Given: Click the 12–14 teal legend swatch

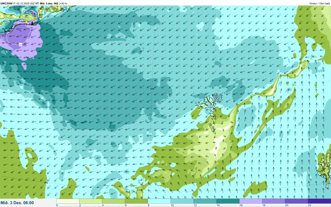Looking at the screenshot, I should coord(205,201).
